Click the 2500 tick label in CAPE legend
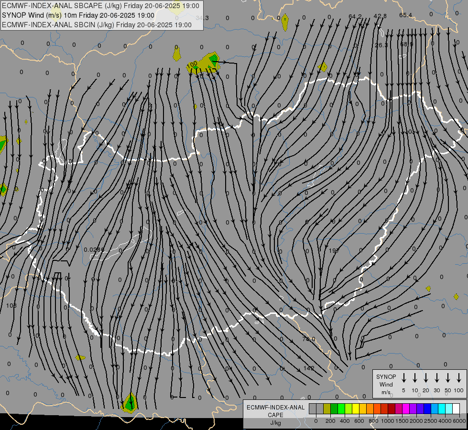This screenshot has width=468, height=430. (x=430, y=421)
